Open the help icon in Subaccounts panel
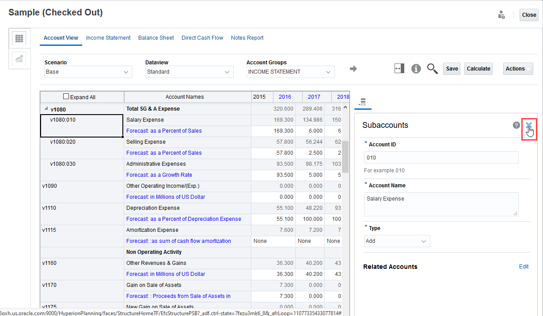543x316 pixels. 516,125
